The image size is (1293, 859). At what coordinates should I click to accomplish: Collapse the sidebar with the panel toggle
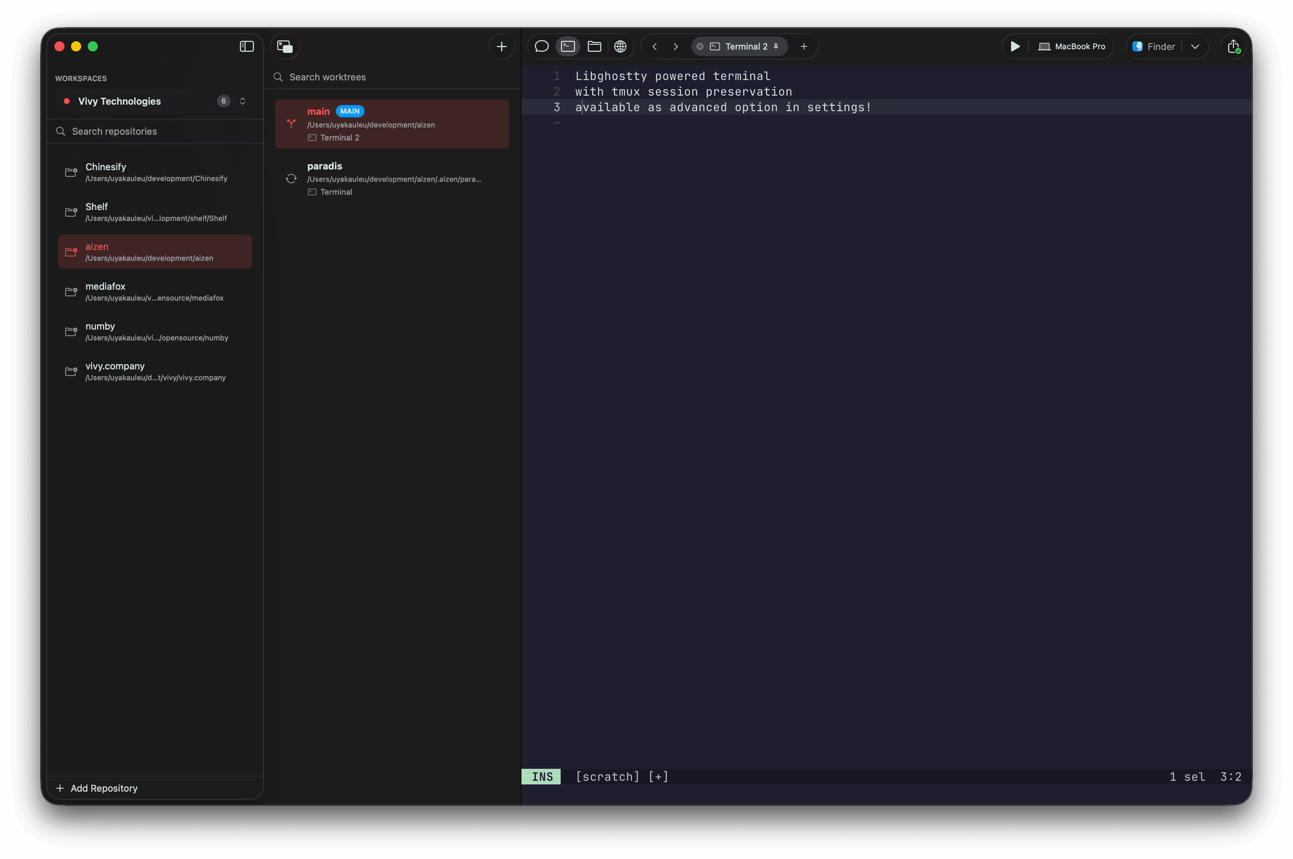click(246, 46)
